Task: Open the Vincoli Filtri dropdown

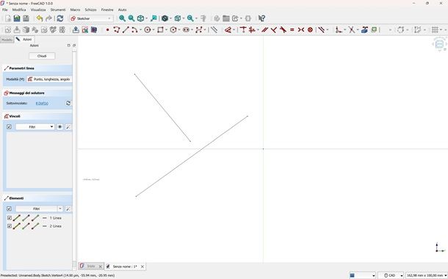Action: pos(35,127)
